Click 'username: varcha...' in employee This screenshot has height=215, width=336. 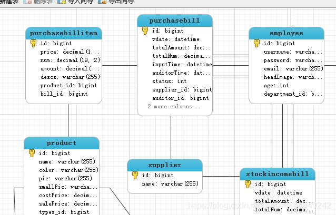[x=293, y=52]
